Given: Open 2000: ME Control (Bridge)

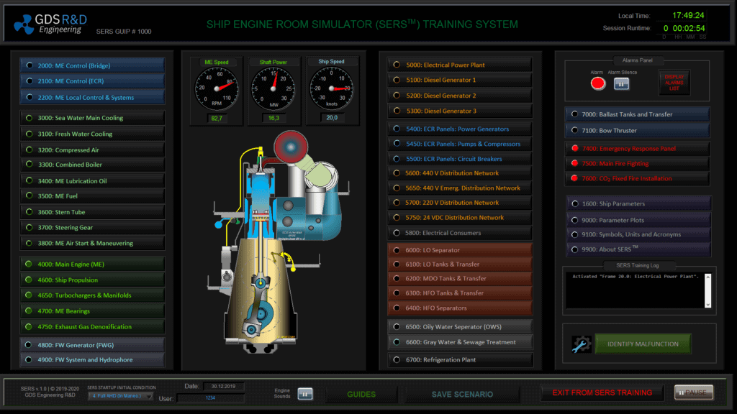Looking at the screenshot, I should [x=92, y=65].
